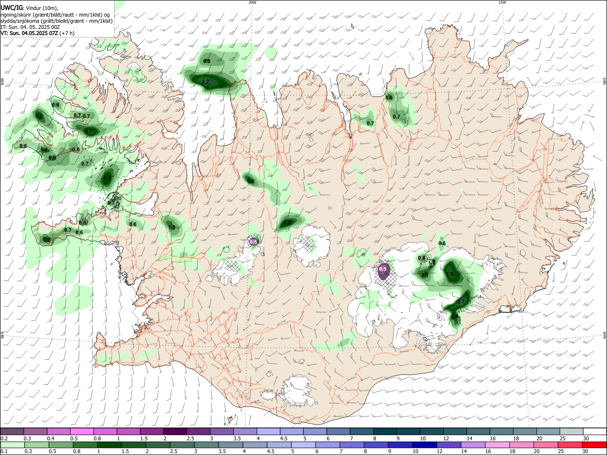This screenshot has height=455, width=607.
Task: Click the "Vindur (10m)" label in the header
Action: (x=41, y=8)
